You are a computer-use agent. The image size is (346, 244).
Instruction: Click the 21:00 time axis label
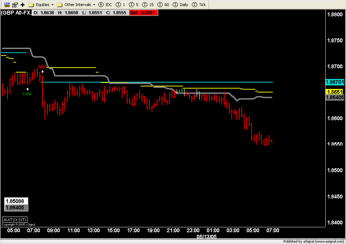coord(173,230)
